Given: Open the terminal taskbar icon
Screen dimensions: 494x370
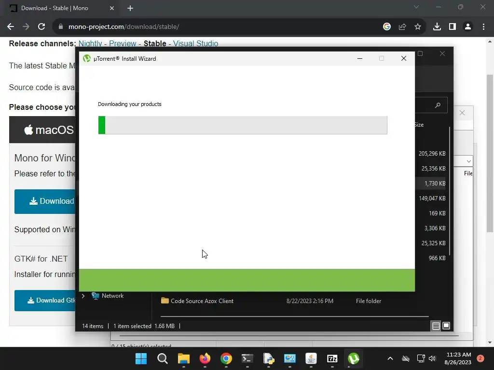Looking at the screenshot, I should (x=247, y=358).
